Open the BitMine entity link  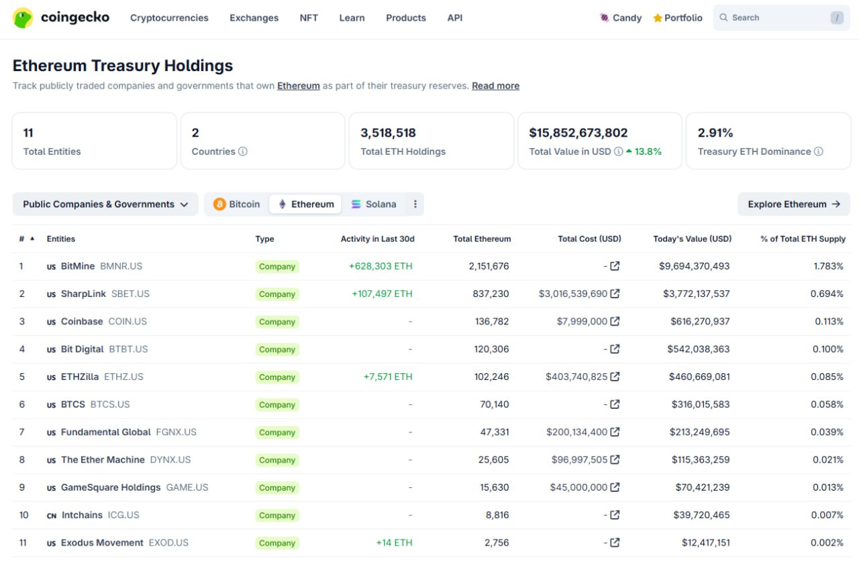click(78, 266)
